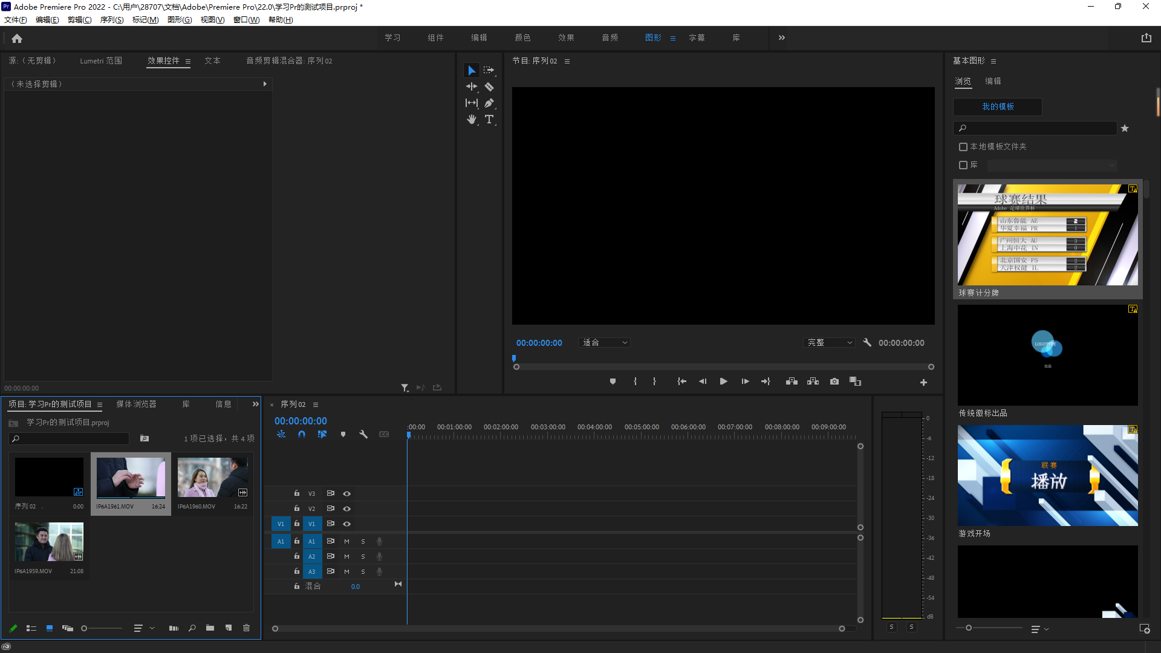This screenshot has height=653, width=1161.
Task: Switch to the 颜色 workspace
Action: point(522,37)
